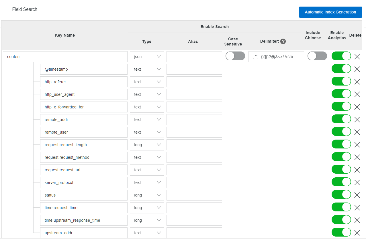Click the time.request_time key name field
The width and height of the screenshot is (366, 242).
coord(84,208)
